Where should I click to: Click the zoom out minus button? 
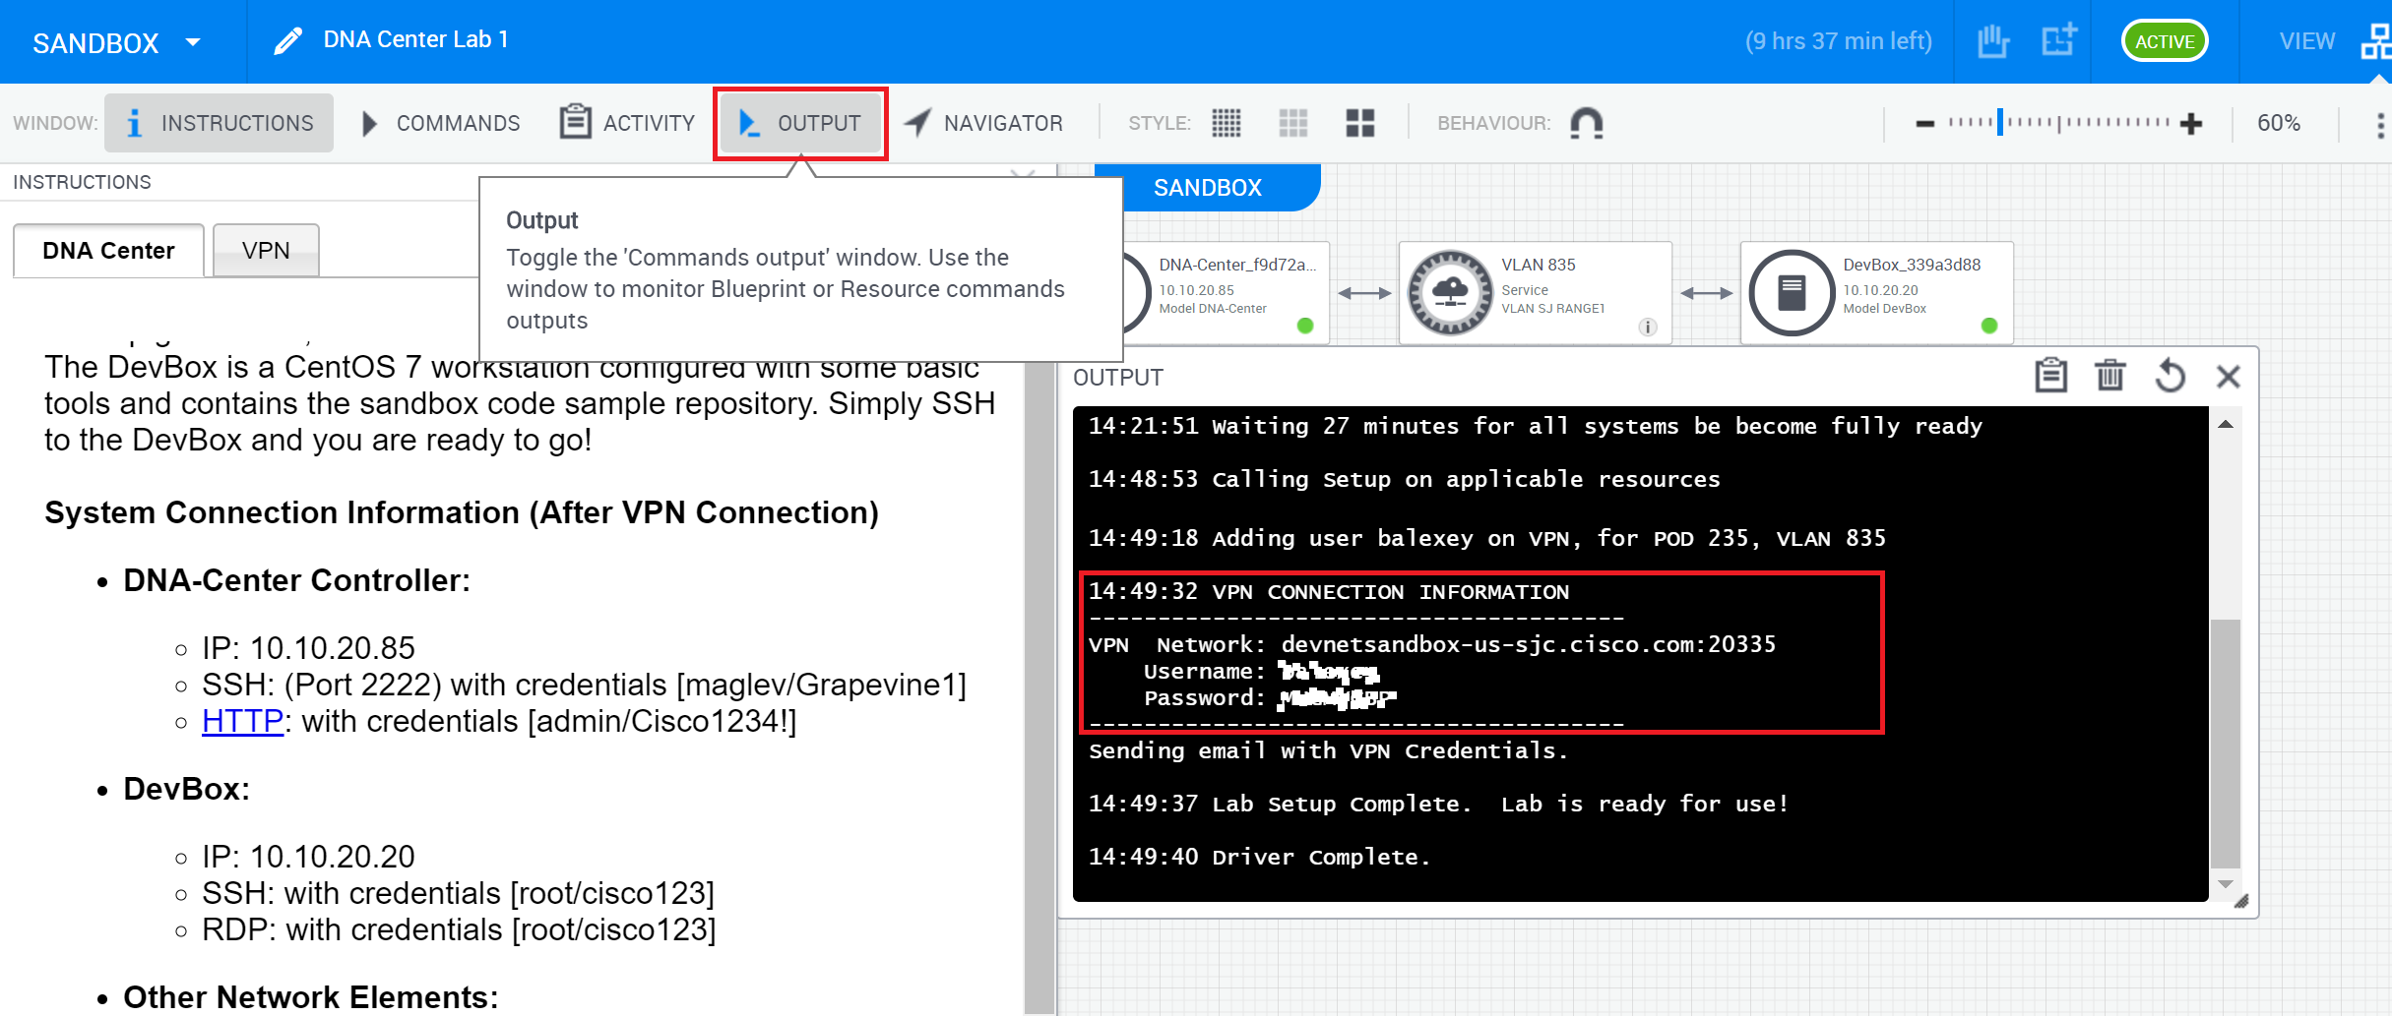1925,123
